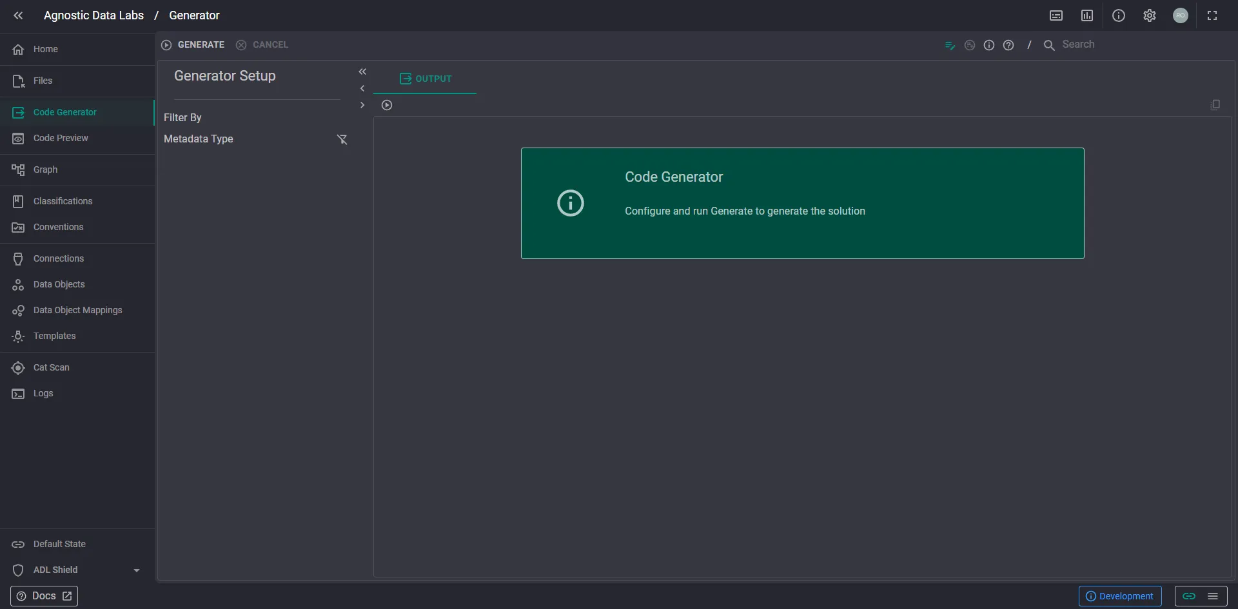
Task: Click the GENERATE button
Action: tap(192, 44)
